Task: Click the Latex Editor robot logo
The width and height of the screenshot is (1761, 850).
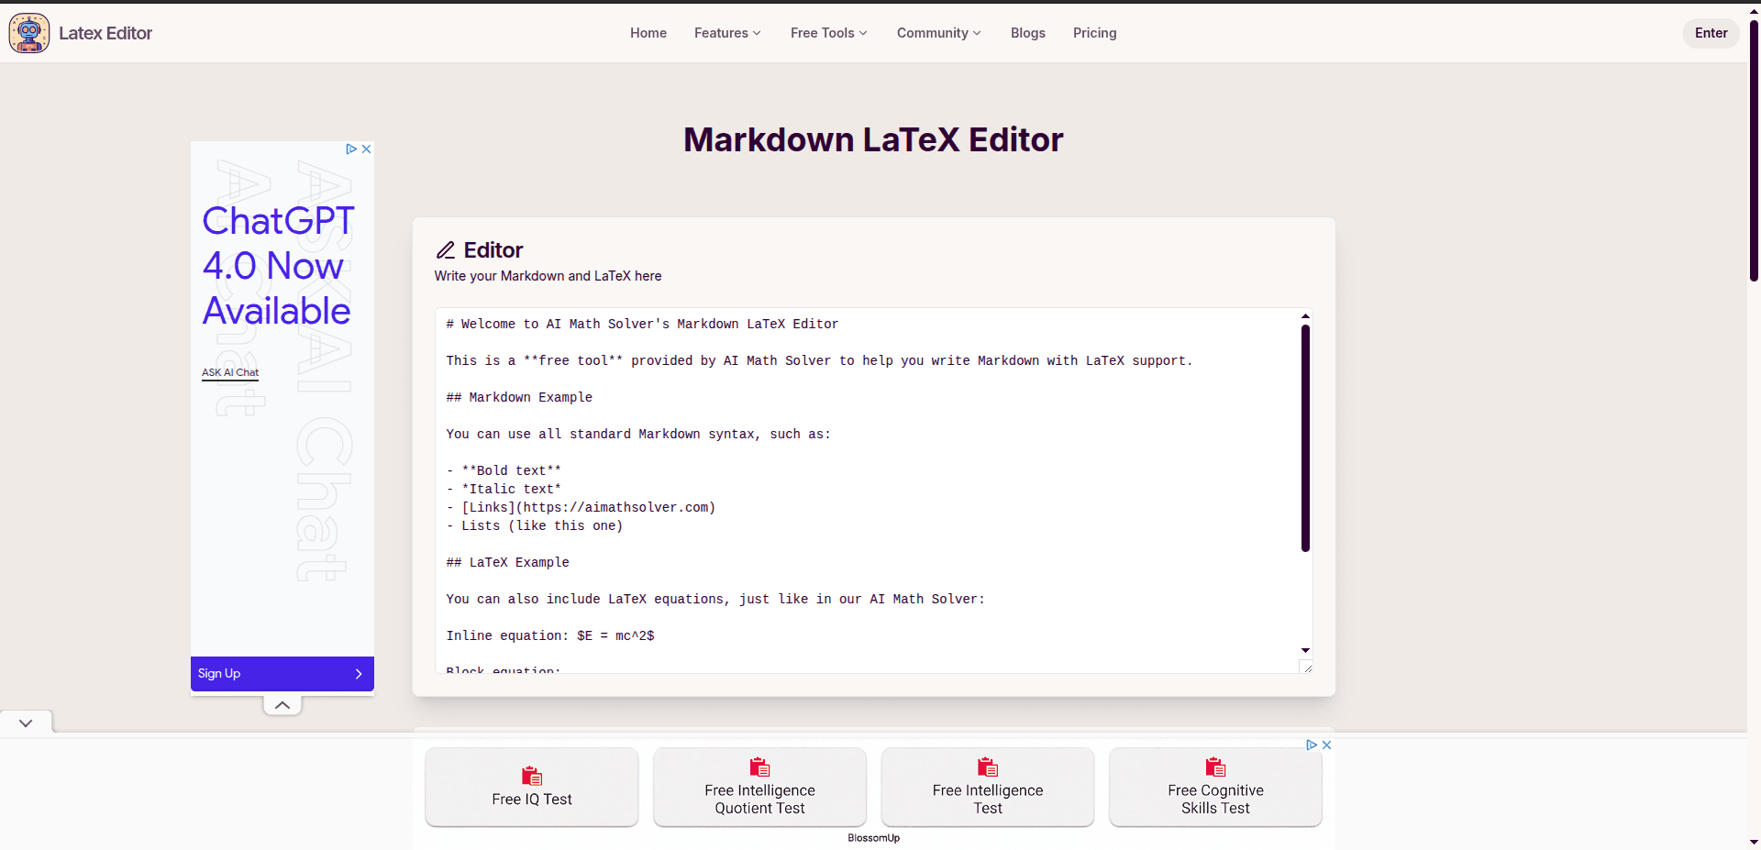Action: click(x=29, y=33)
